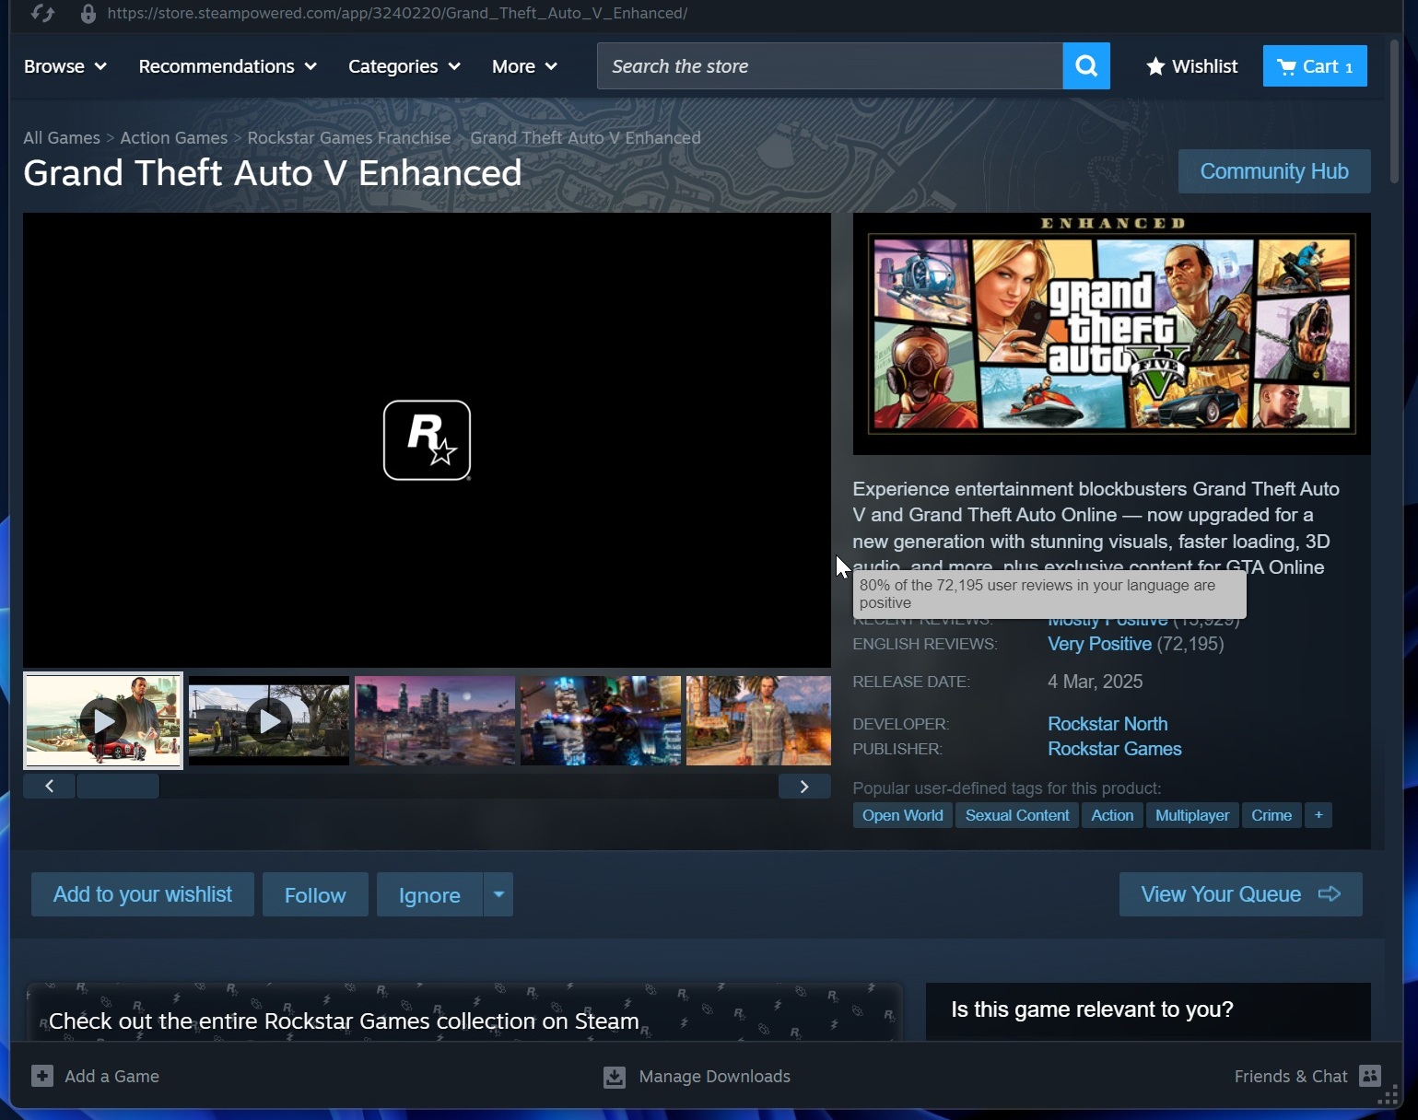The image size is (1418, 1120).
Task: Click the plus button to add tags
Action: 1318,815
